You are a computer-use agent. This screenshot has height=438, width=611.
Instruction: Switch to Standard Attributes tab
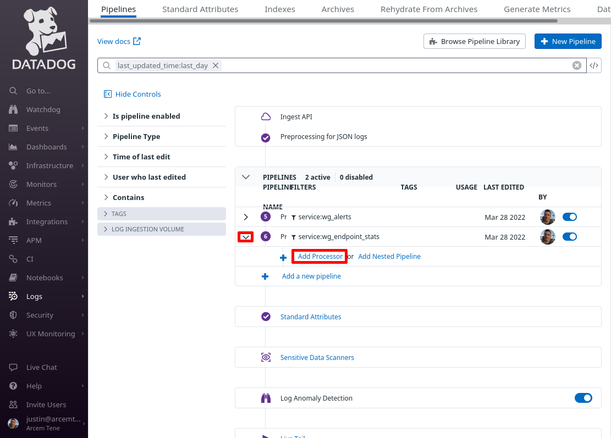[x=200, y=9]
